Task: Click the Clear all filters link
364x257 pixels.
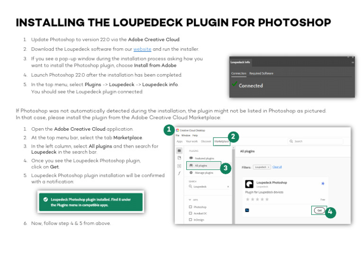Action: [x=277, y=167]
